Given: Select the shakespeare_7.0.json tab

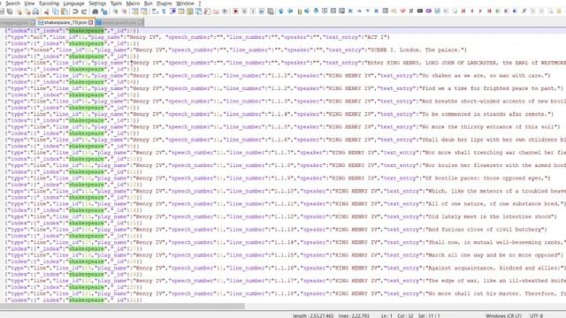Looking at the screenshot, I should click(x=65, y=22).
